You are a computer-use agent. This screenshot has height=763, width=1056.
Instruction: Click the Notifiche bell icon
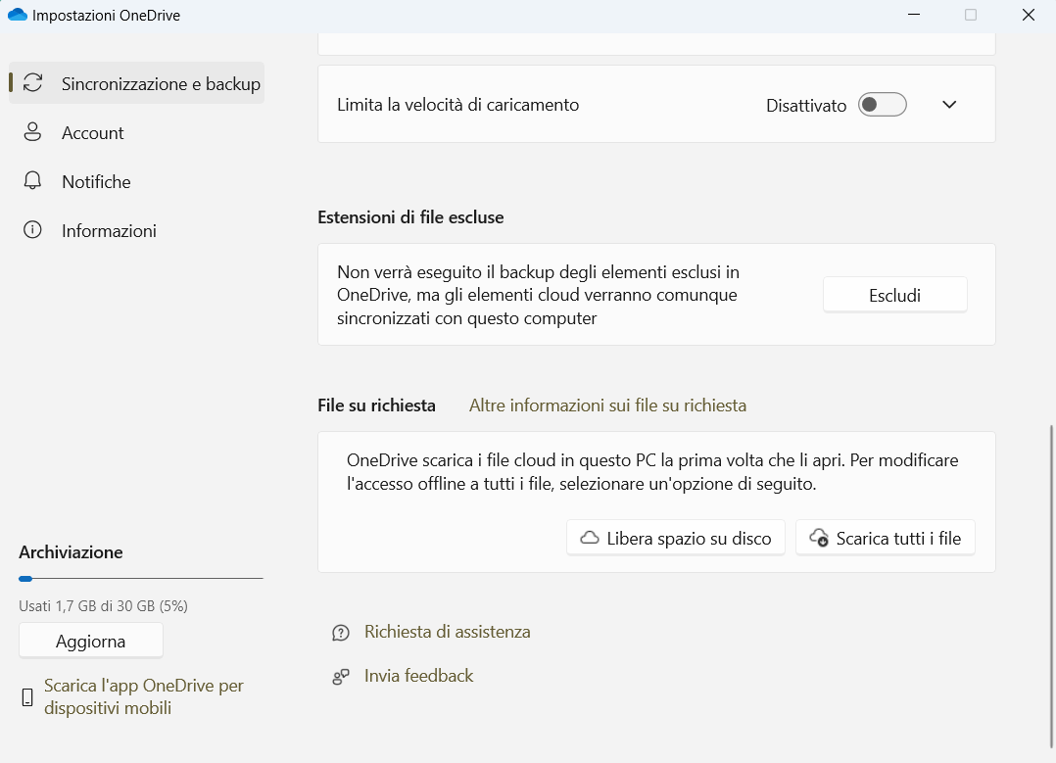click(32, 181)
